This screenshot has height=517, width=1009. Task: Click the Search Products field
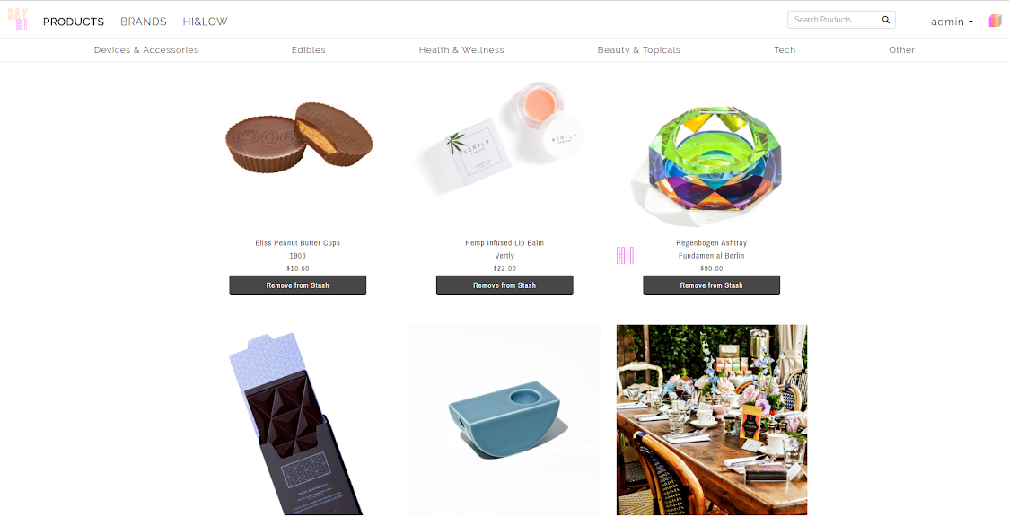835,20
